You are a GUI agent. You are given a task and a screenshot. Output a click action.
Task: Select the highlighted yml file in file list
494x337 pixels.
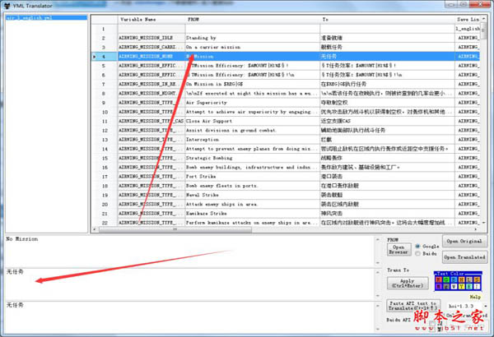[46, 17]
